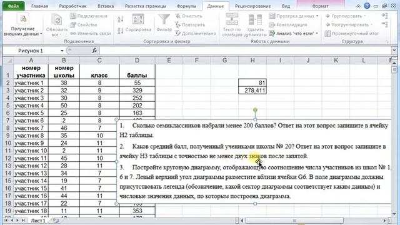Open the Разметка страницы tab
The width and height of the screenshot is (400, 225).
point(146,6)
